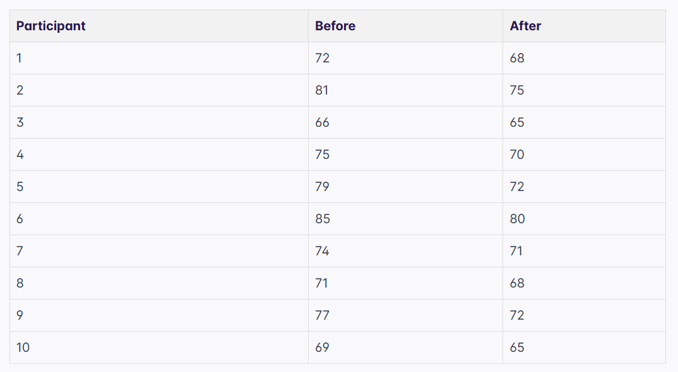Screen dimensions: 678x372
Task: Select the participant 10 cell
Action: click(23, 347)
